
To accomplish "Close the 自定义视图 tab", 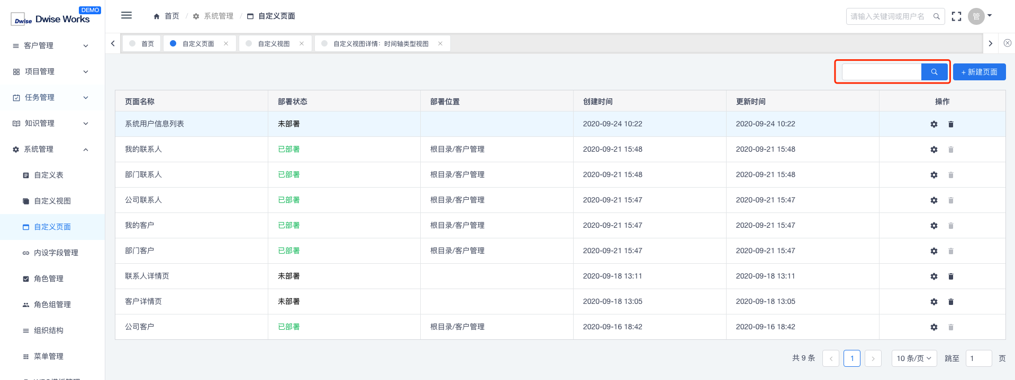I will click(x=302, y=43).
